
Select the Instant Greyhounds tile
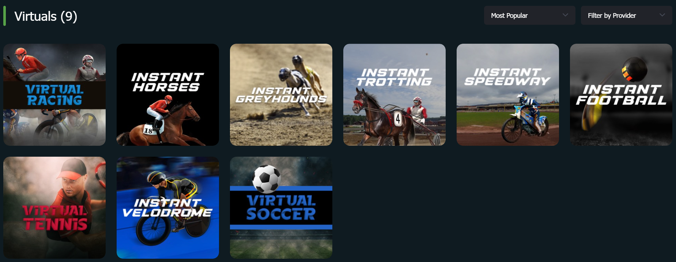pos(281,95)
